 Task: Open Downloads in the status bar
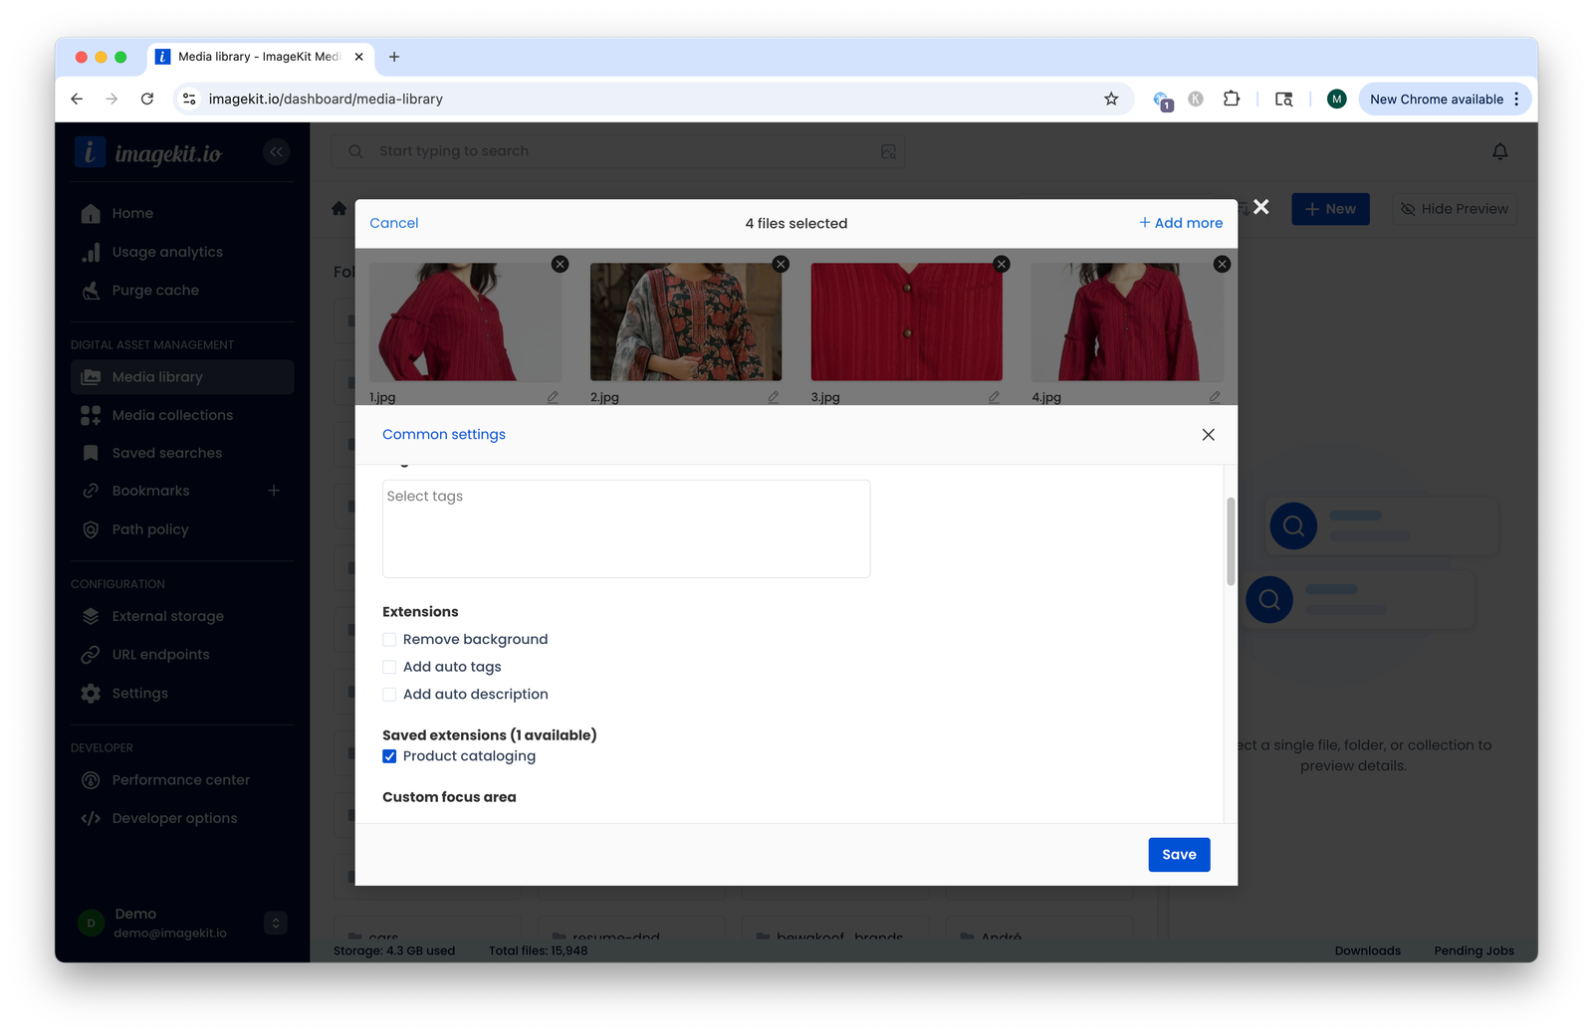coord(1367,950)
